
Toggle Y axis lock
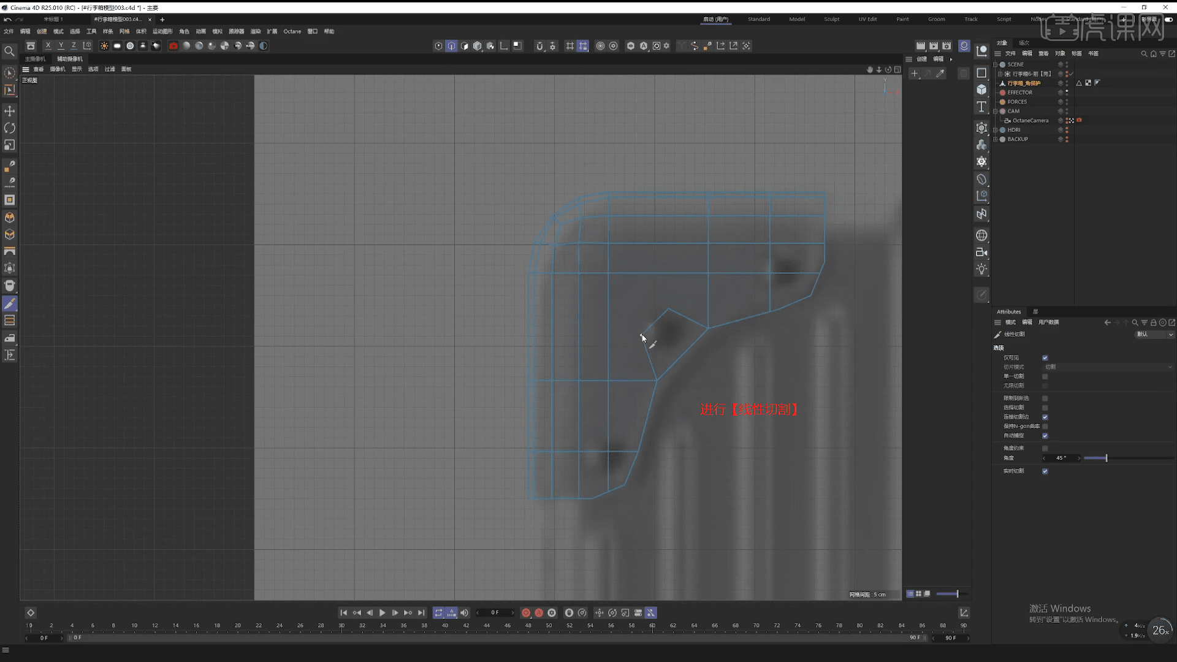click(61, 46)
